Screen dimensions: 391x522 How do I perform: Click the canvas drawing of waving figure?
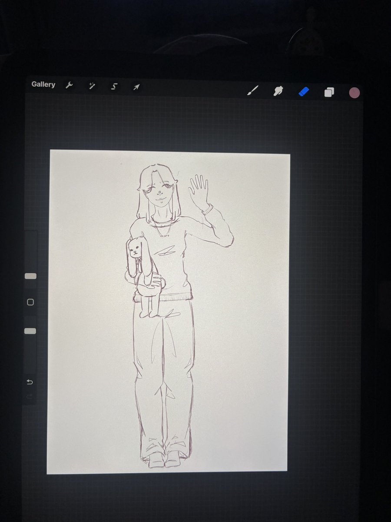[x=179, y=315]
